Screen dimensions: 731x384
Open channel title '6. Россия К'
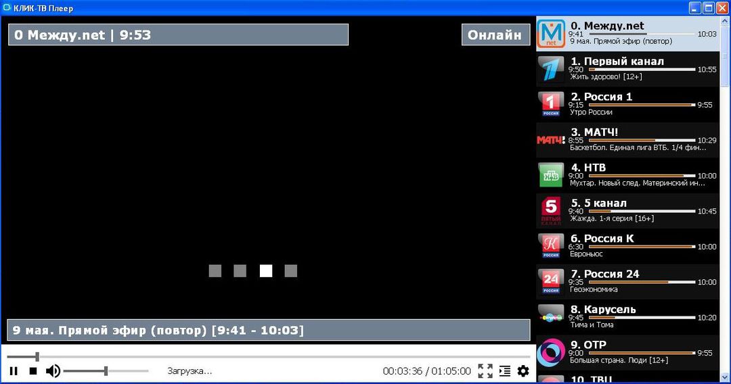pyautogui.click(x=602, y=239)
